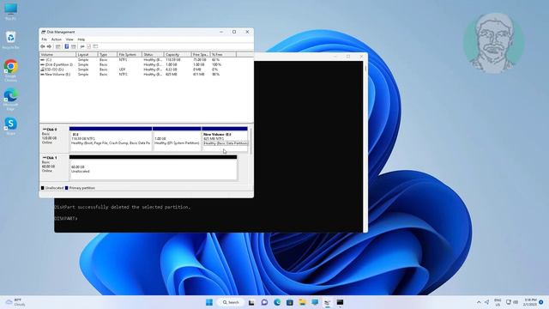Open This PC desktop icon

point(10,11)
